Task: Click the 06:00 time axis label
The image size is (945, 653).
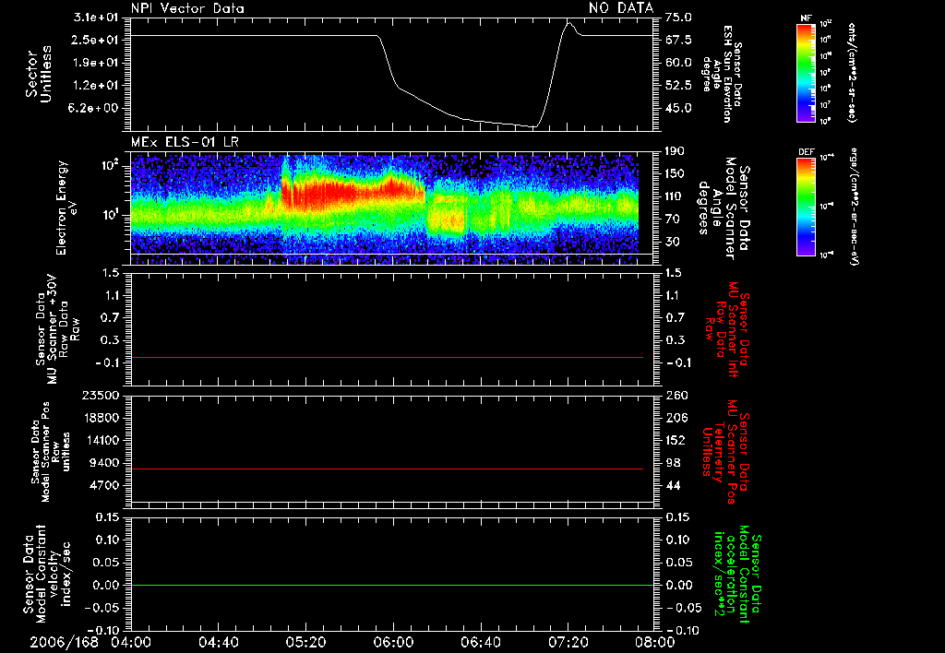Action: [x=393, y=642]
